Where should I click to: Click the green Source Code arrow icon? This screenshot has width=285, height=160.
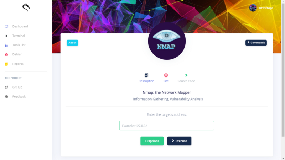pyautogui.click(x=186, y=75)
